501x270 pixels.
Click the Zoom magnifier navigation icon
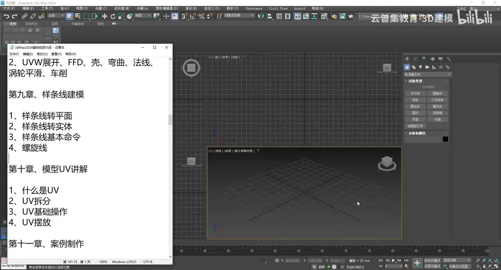pos(478,260)
